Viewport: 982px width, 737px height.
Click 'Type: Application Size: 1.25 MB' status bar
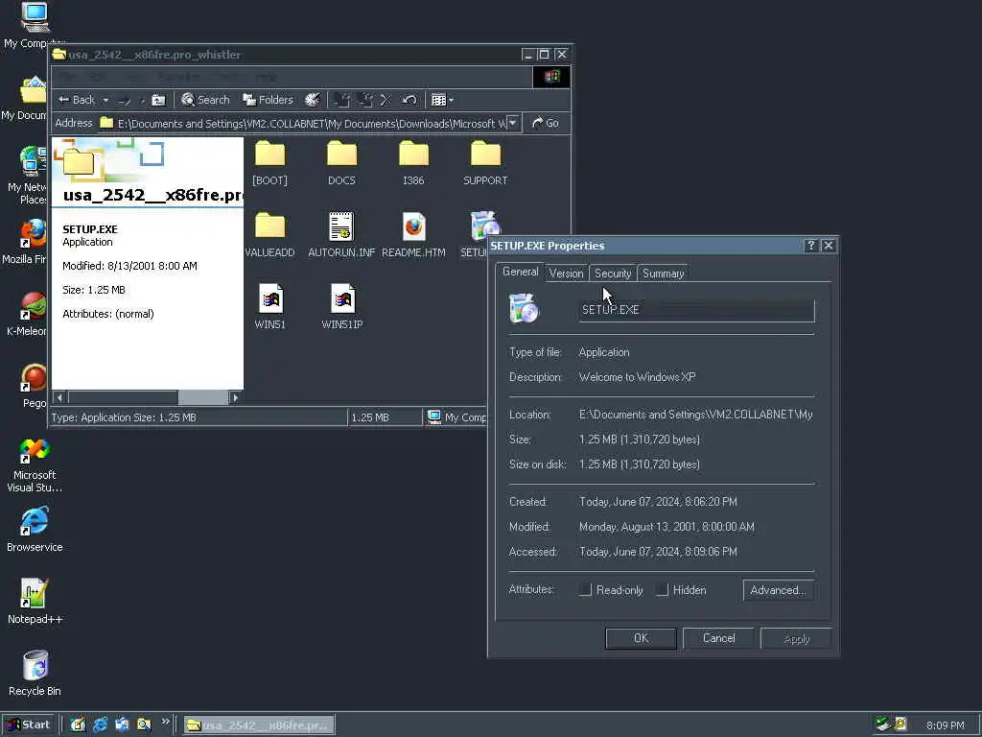click(x=124, y=417)
